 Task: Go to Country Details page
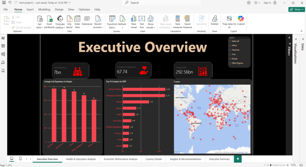coord(153,159)
